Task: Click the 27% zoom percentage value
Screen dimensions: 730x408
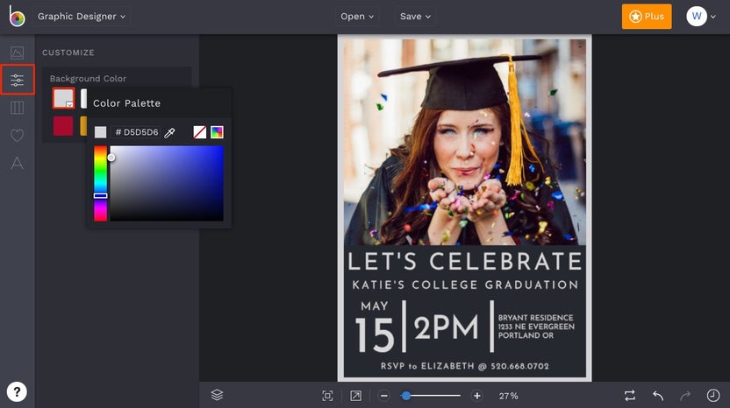Action: coord(508,396)
